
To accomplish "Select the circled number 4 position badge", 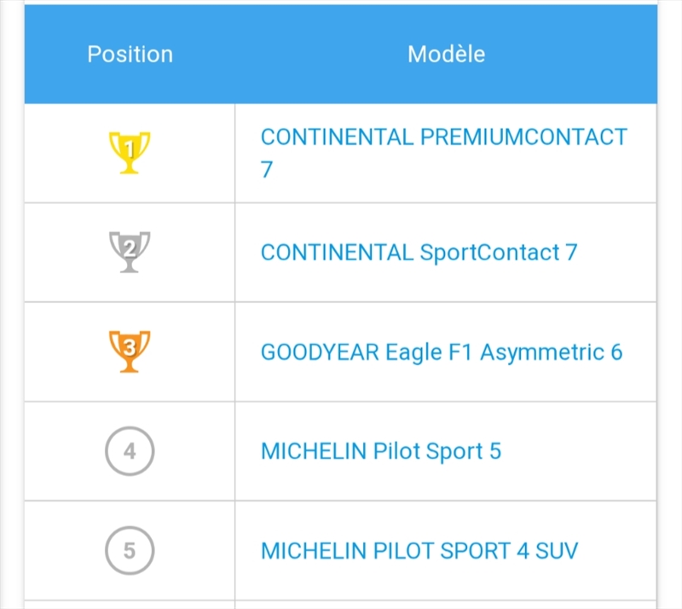I will tap(130, 451).
